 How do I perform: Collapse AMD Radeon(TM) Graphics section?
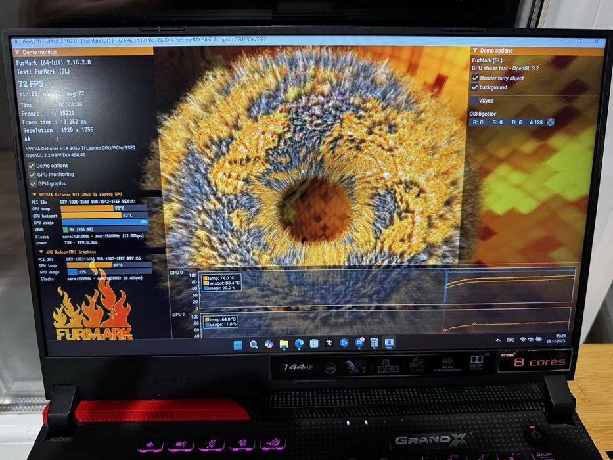[41, 252]
